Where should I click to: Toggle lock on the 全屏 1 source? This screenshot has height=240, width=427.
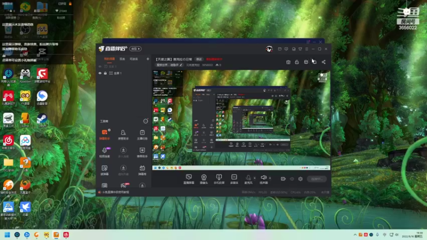click(105, 73)
